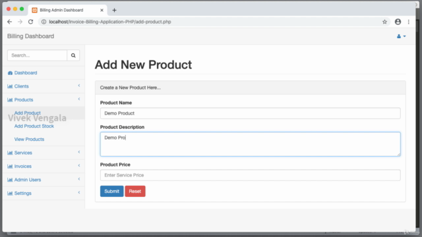Submit the new product form
Viewport: 422px width, 237px height.
click(111, 192)
